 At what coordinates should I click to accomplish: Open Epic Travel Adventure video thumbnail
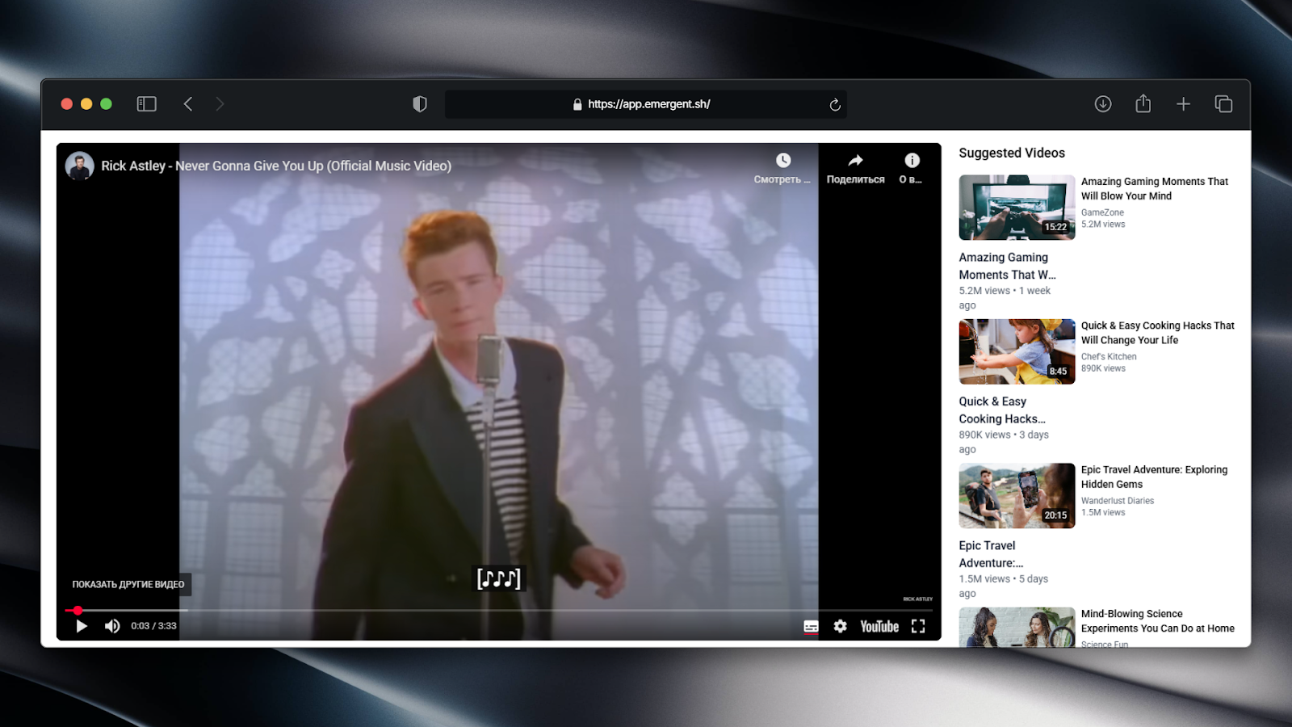pyautogui.click(x=1017, y=495)
